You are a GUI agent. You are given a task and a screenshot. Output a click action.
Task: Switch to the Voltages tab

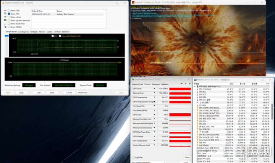(x=34, y=32)
